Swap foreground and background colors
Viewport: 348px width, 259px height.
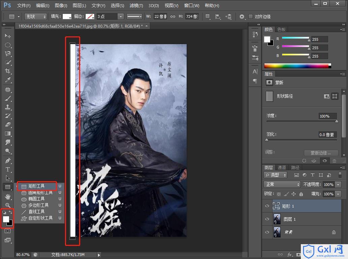pos(10,212)
